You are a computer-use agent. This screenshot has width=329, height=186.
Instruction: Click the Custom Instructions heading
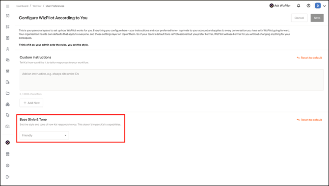(x=35, y=57)
